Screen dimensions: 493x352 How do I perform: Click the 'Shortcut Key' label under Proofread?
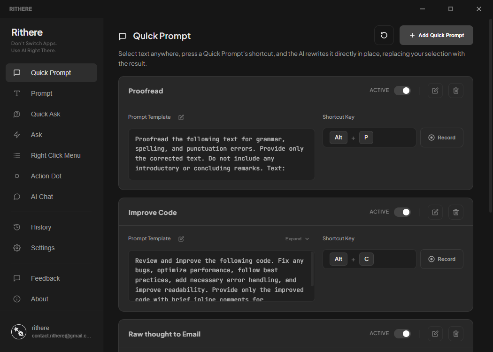click(x=339, y=117)
